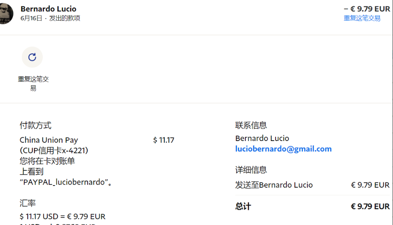
Task: Click the blue 重复这笔交易 link under the amount
Action: (x=362, y=18)
